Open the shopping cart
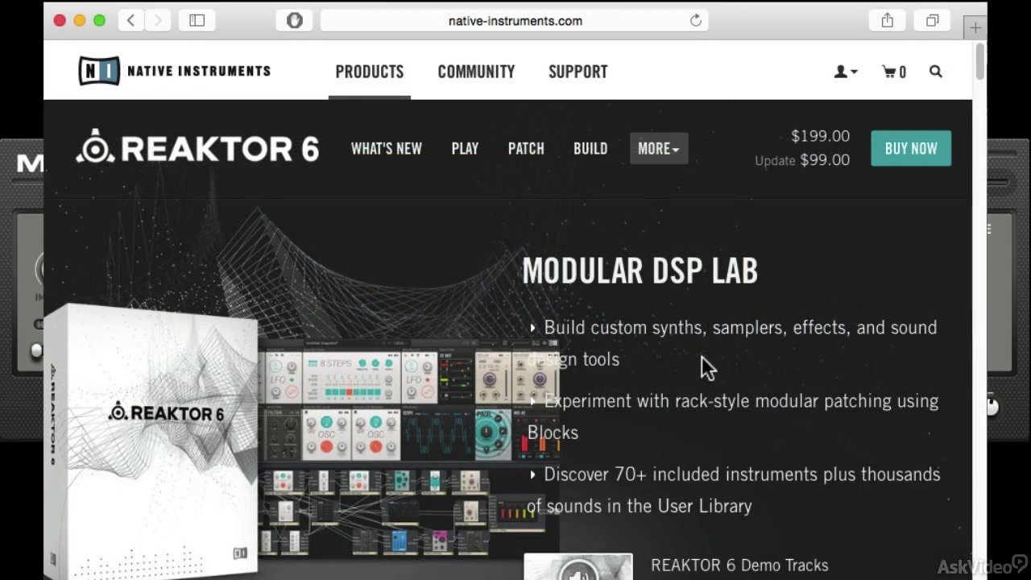 pos(894,72)
